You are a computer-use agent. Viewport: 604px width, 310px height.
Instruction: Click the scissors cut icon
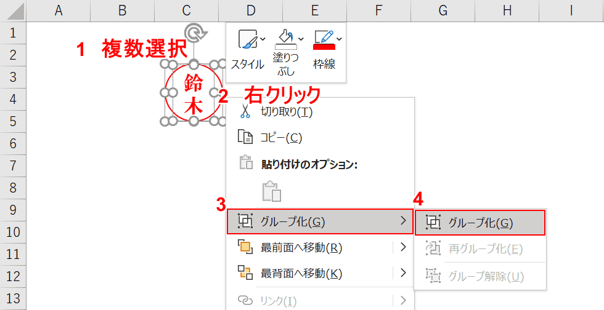pyautogui.click(x=245, y=111)
